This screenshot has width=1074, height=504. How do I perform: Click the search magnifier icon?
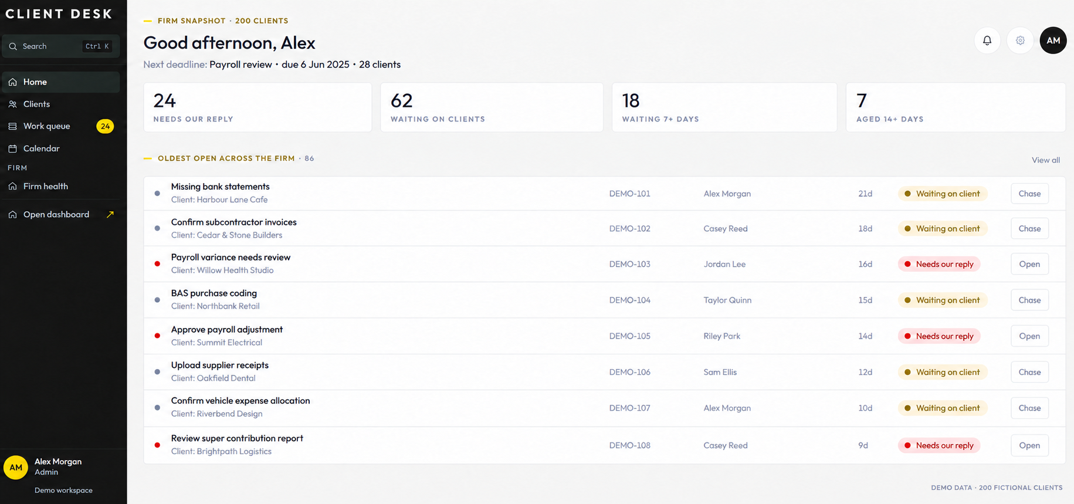pos(13,46)
